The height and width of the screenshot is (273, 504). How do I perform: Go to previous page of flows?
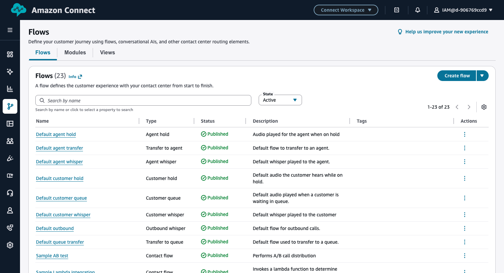click(457, 107)
